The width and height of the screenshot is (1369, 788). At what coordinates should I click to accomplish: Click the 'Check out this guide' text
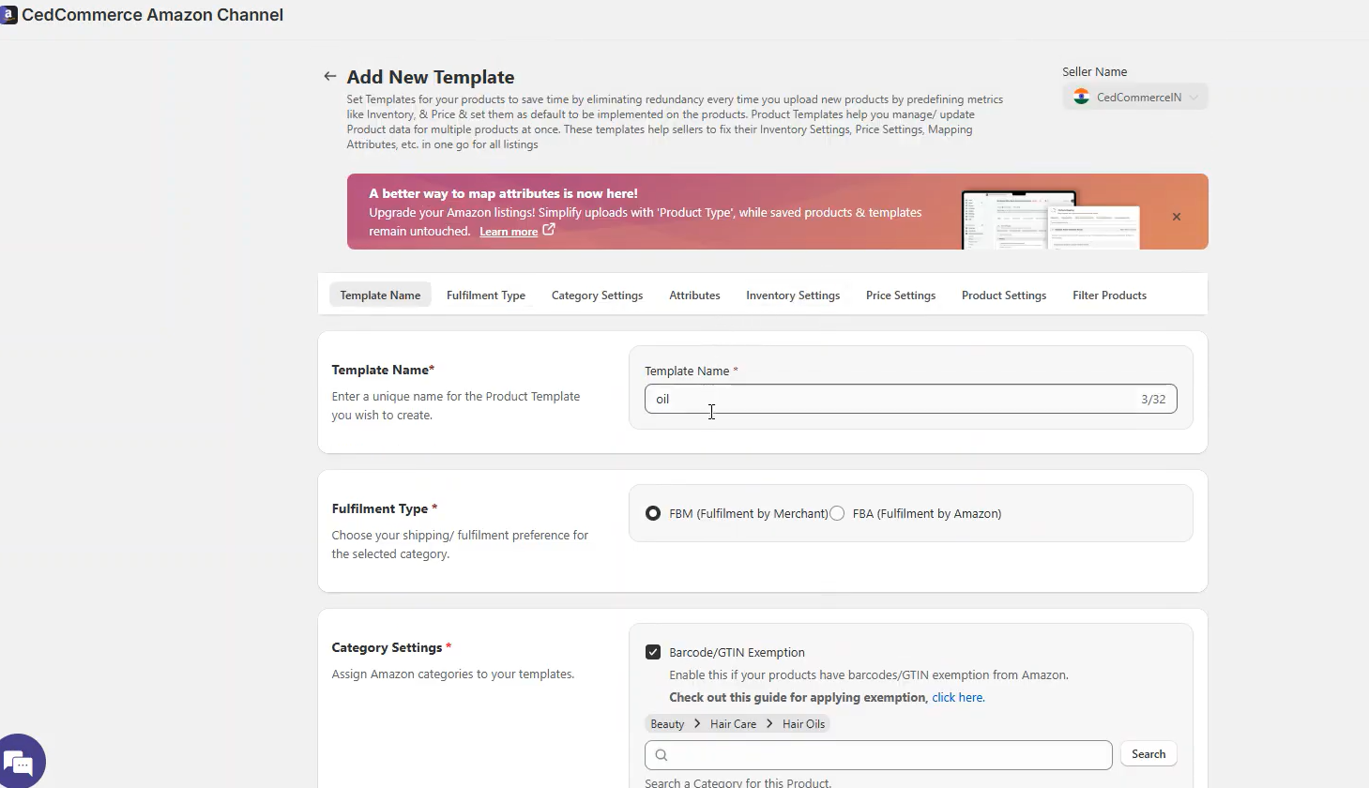[798, 697]
